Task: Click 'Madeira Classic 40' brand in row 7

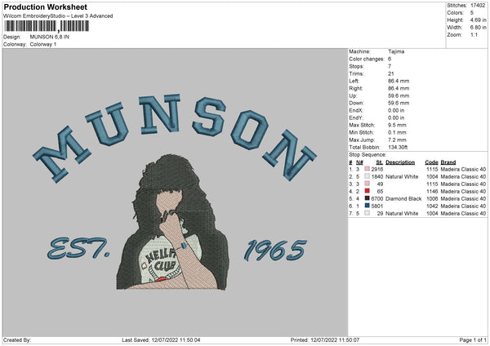Action: pyautogui.click(x=463, y=213)
